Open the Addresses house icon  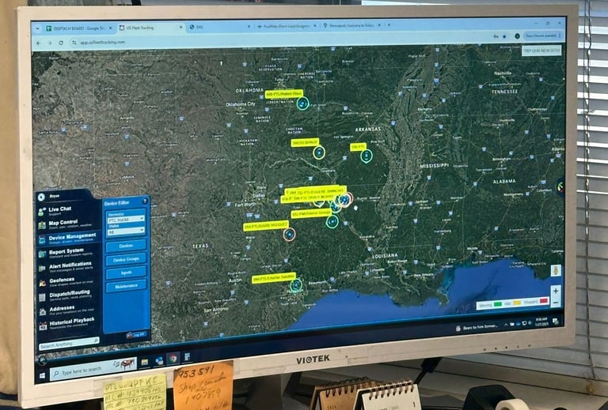click(42, 311)
